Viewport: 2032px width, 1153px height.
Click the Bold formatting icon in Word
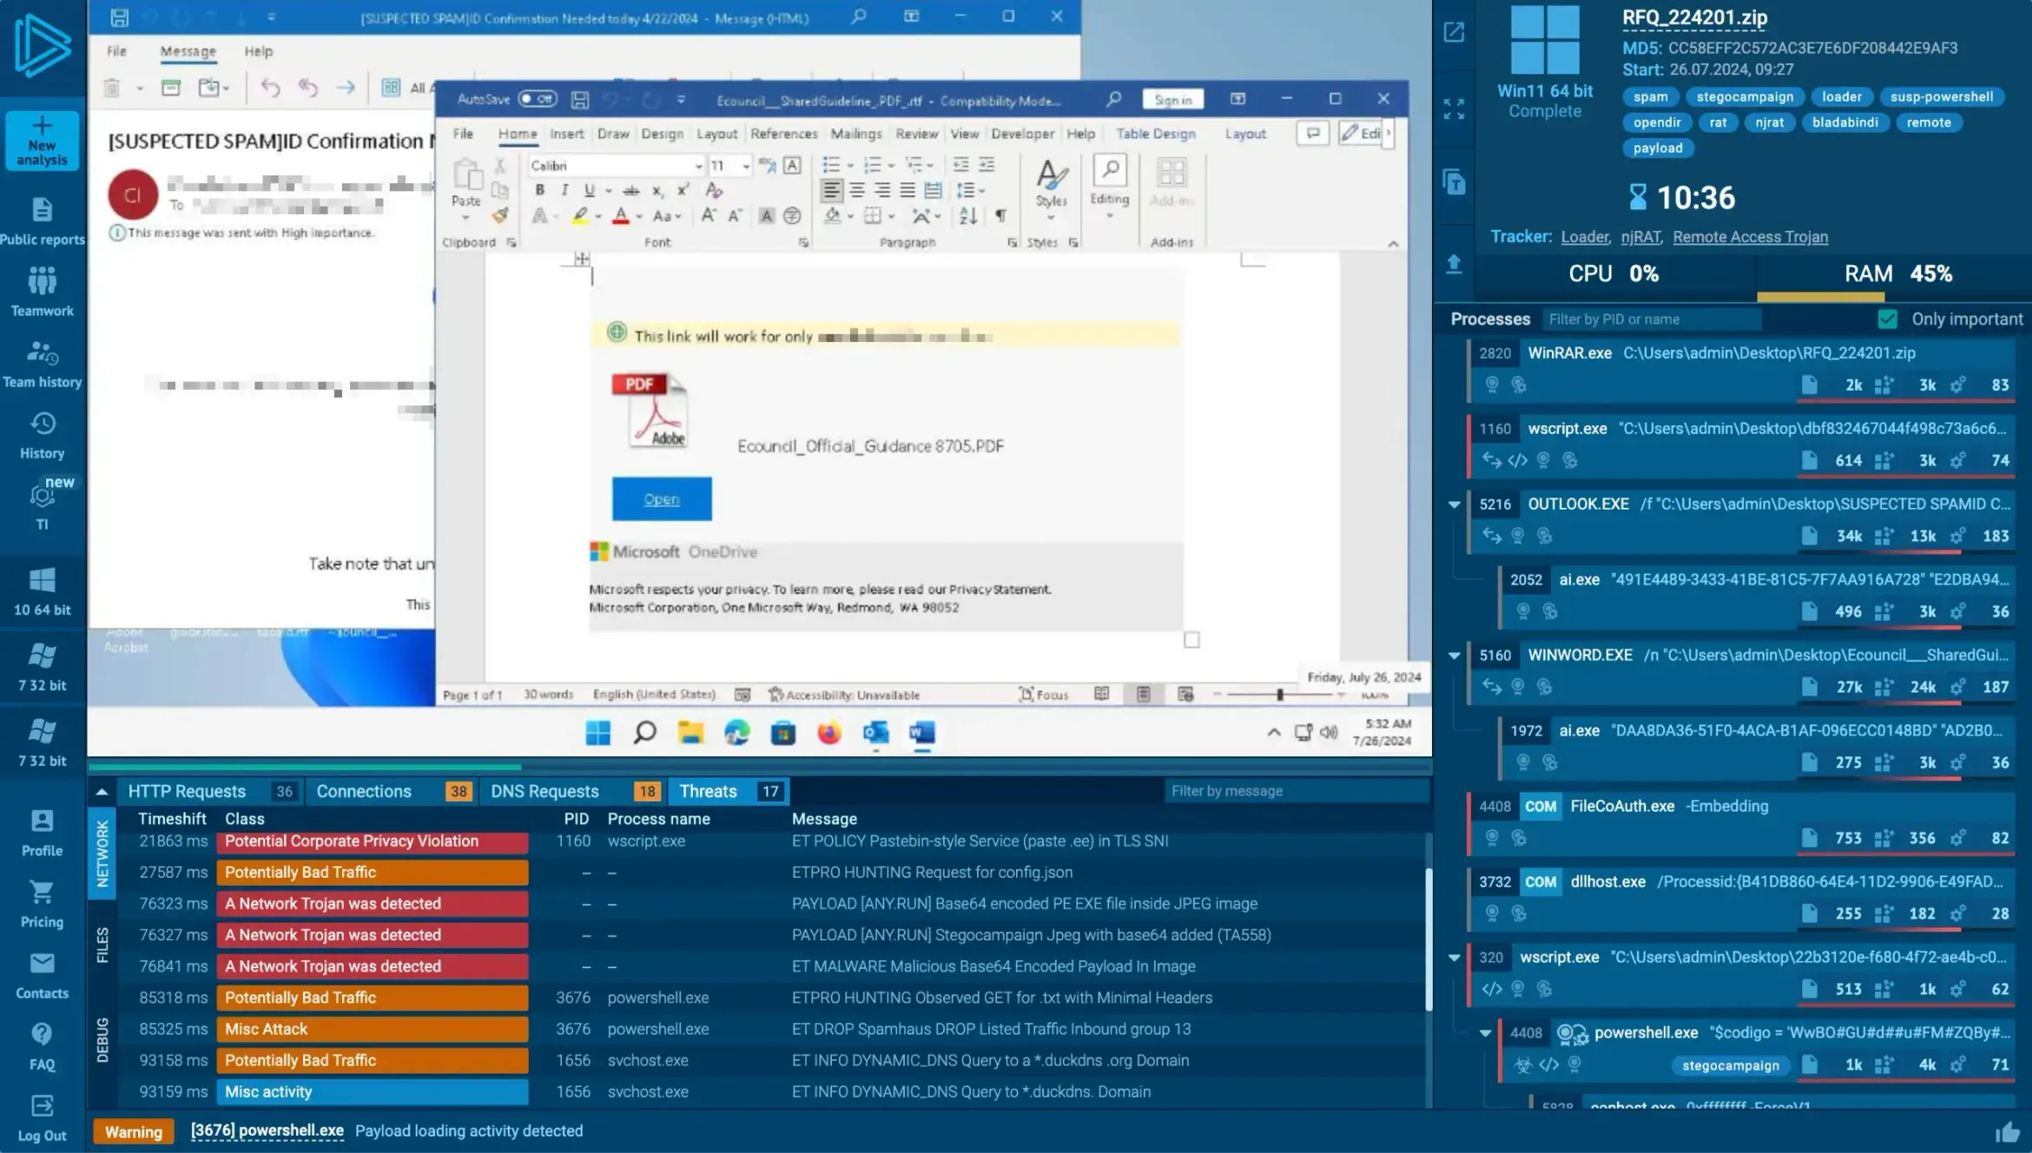pos(540,190)
